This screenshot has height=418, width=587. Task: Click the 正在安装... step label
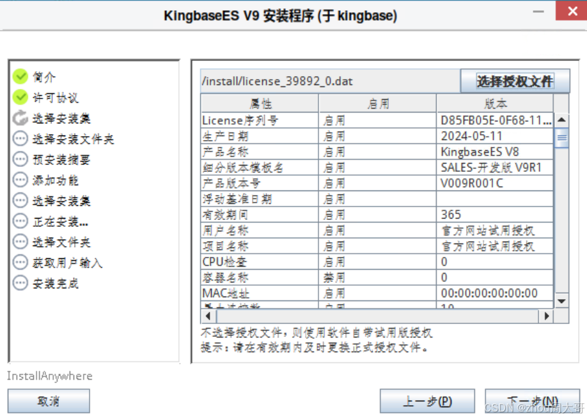pos(60,221)
